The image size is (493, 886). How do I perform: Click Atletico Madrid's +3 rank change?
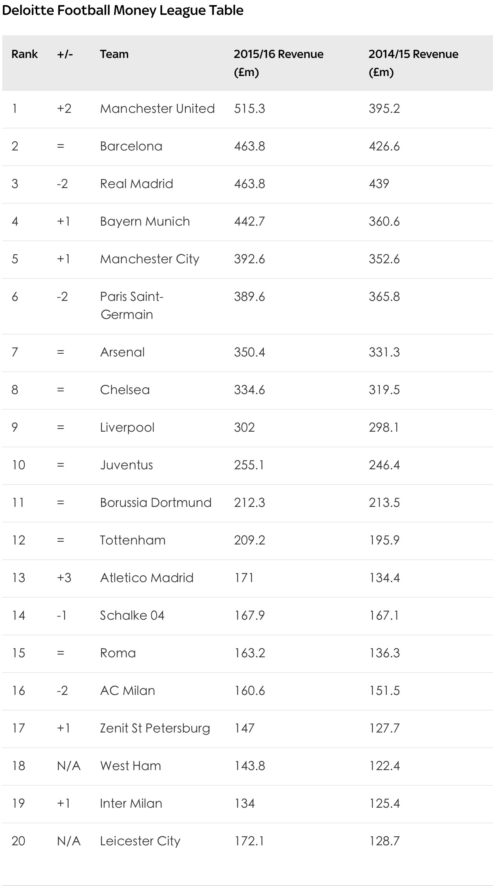(64, 578)
